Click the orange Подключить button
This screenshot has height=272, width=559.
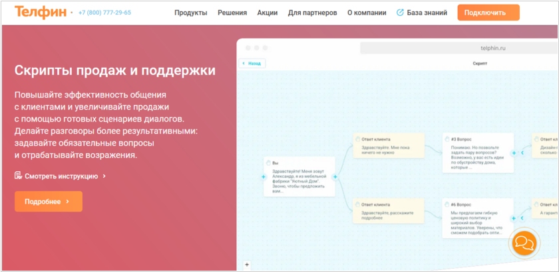tap(488, 13)
